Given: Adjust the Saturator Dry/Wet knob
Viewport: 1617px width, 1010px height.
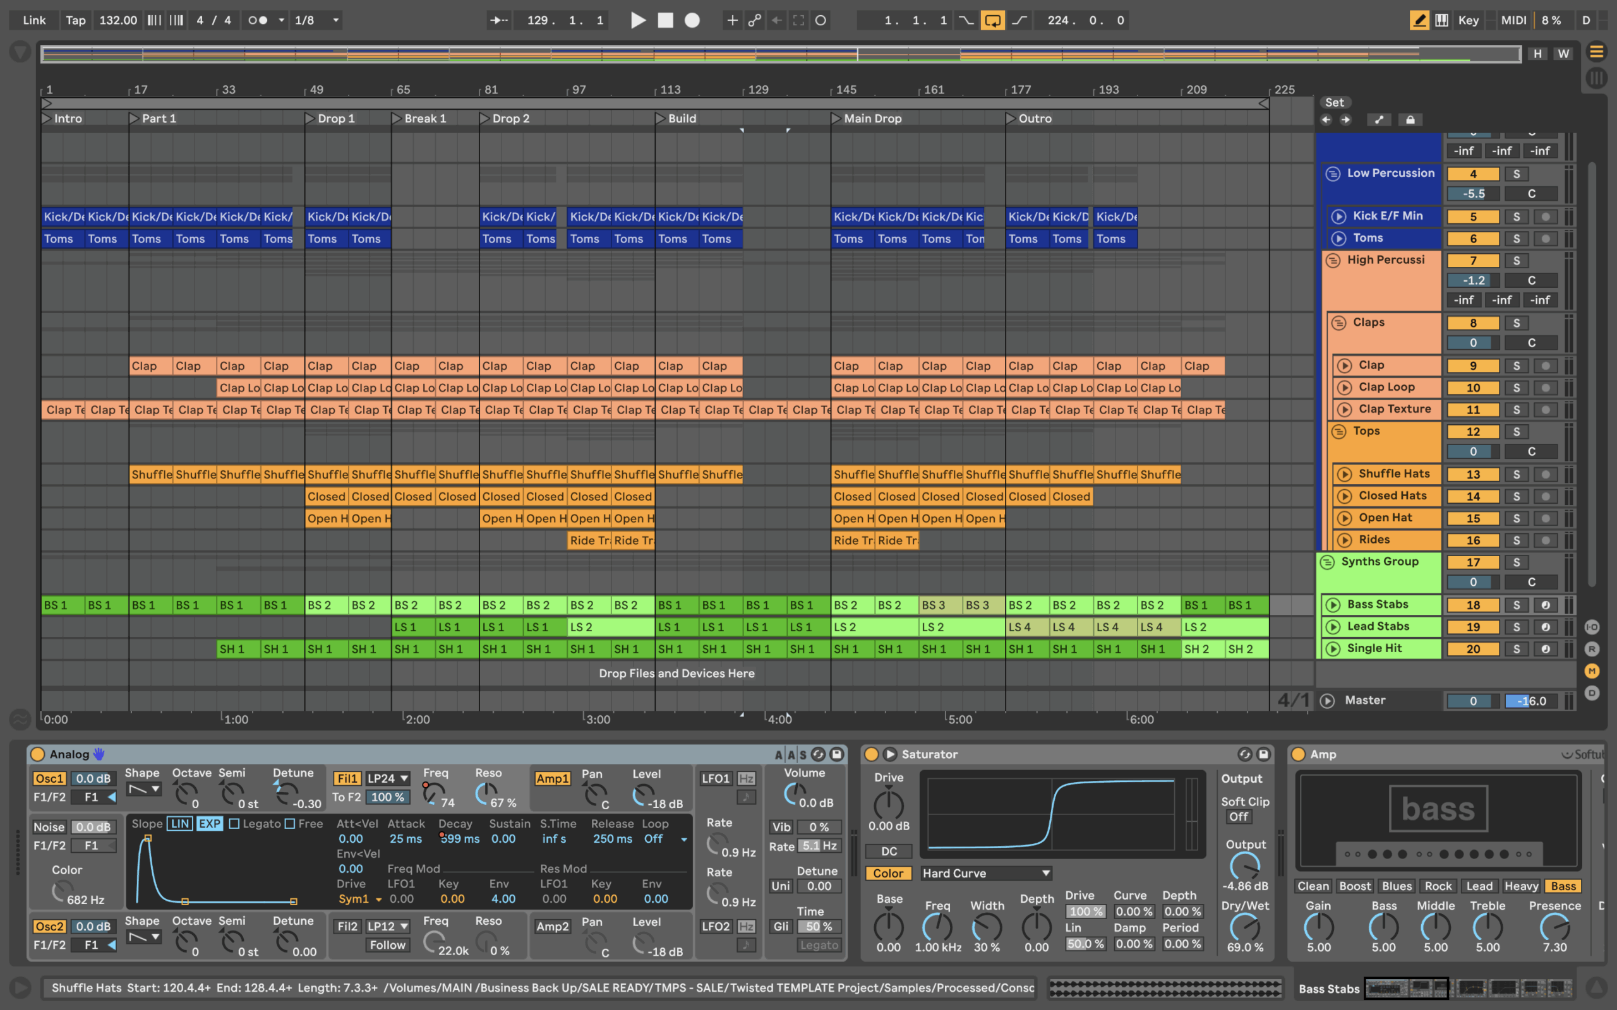Looking at the screenshot, I should [1244, 927].
